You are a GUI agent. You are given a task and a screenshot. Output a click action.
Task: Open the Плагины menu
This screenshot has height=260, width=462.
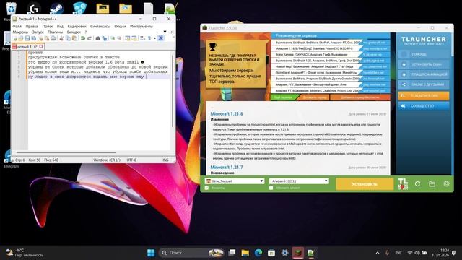click(x=55, y=32)
